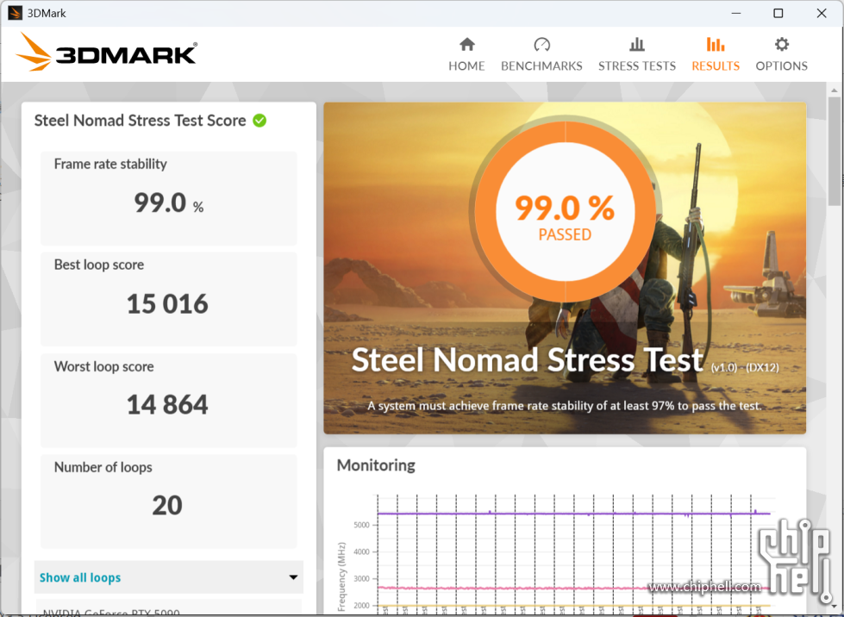
Task: Close the 3DMark window
Action: point(822,13)
